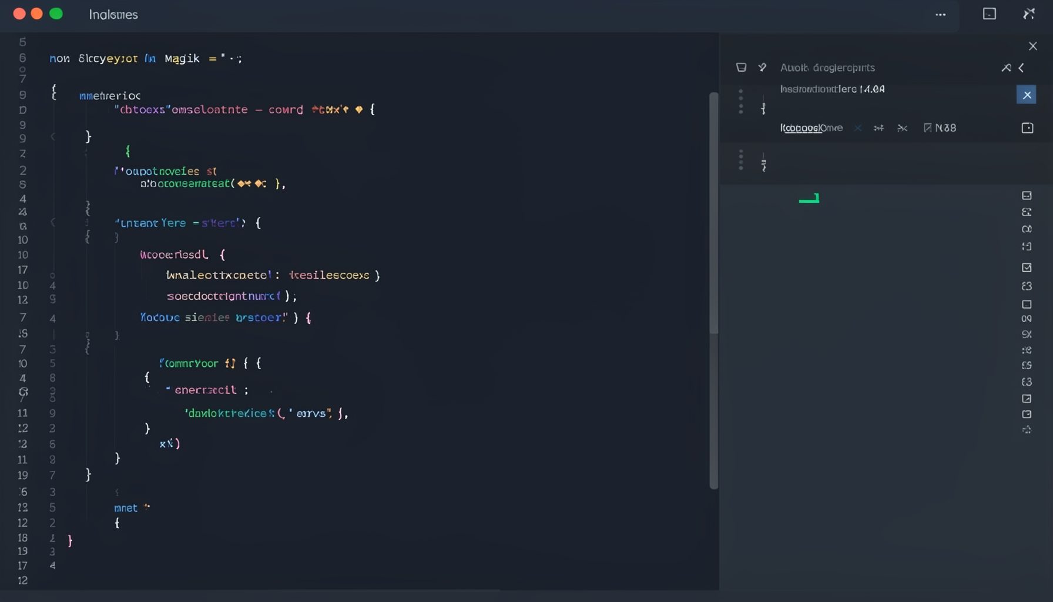Click the dotted arrows icon right of the faint x
Viewport: 1053px width, 602px height.
878,128
